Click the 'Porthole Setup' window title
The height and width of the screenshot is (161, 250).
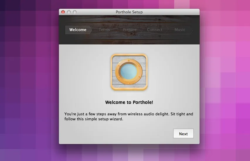(x=129, y=12)
